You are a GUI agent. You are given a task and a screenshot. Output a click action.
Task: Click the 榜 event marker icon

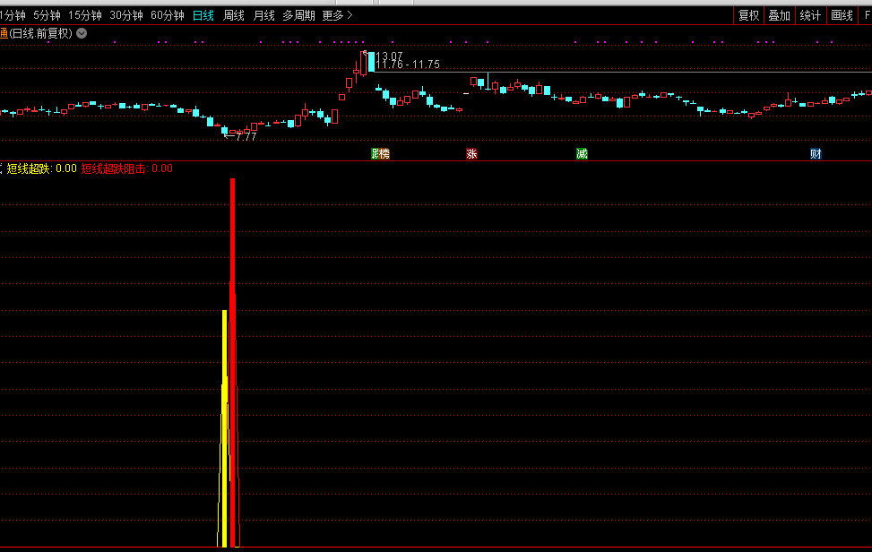click(x=384, y=154)
